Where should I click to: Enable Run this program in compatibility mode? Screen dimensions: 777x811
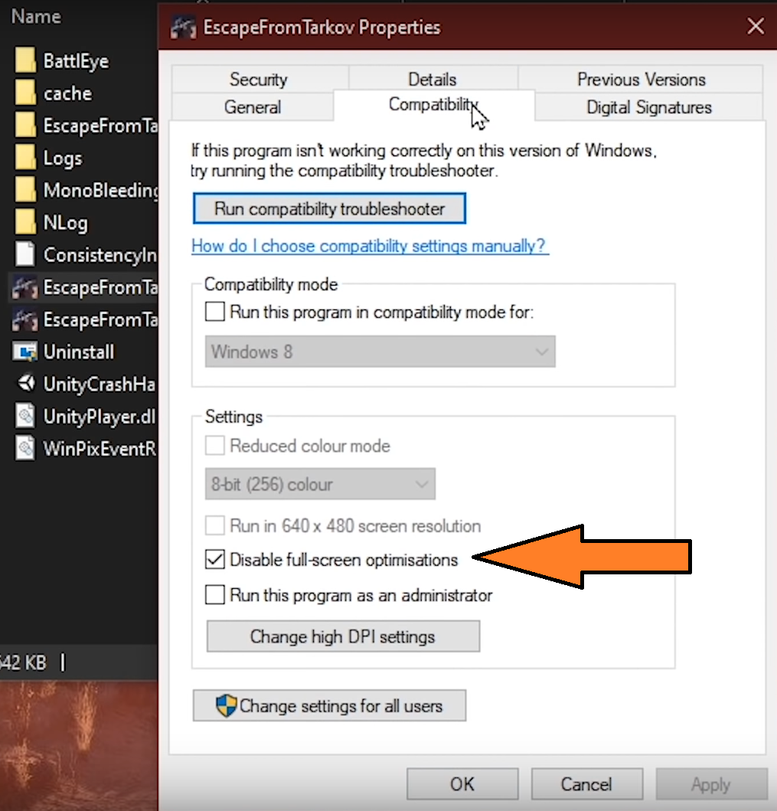(x=215, y=312)
